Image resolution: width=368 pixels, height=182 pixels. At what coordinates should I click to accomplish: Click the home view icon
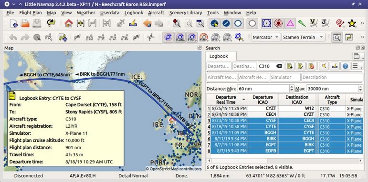(x=69, y=23)
